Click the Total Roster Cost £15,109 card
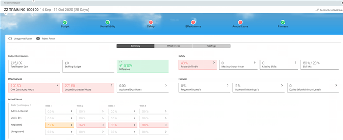 point(34,66)
